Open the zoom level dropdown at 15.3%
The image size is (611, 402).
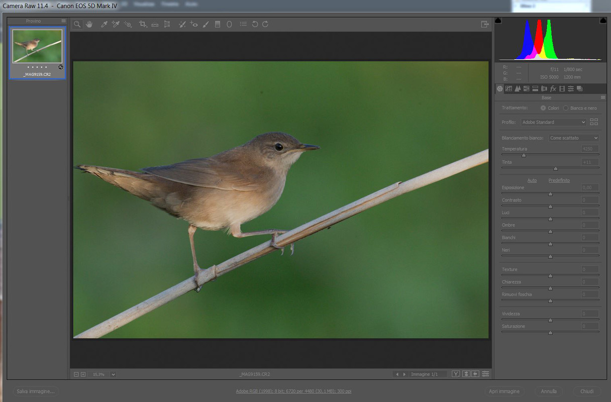113,374
